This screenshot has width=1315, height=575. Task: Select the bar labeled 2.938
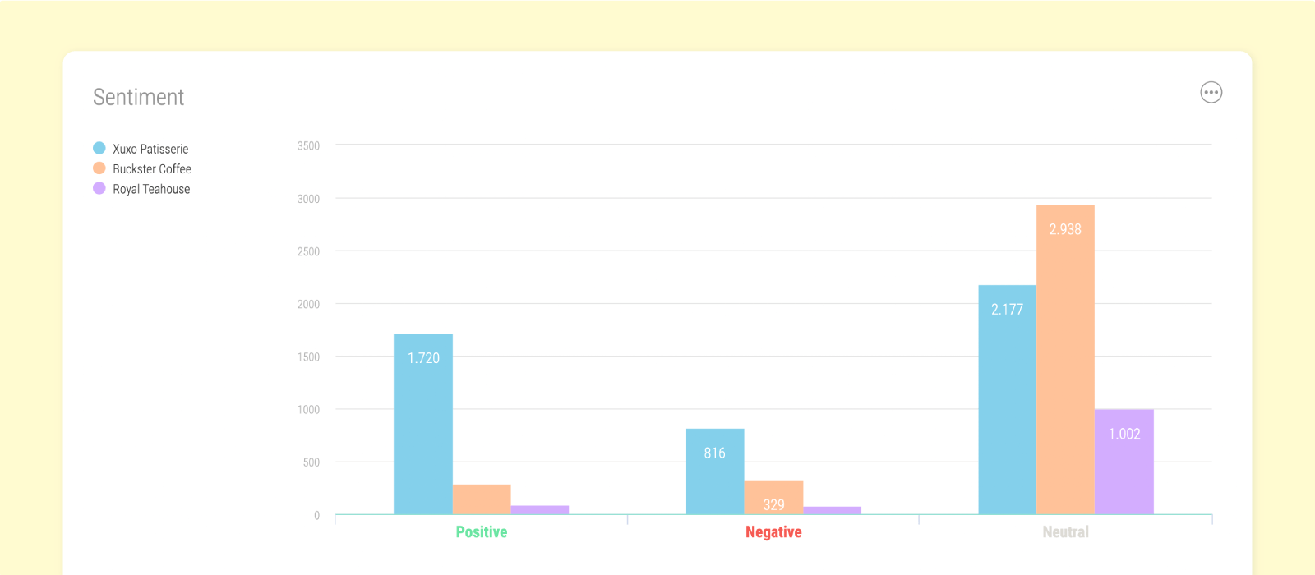(1066, 353)
